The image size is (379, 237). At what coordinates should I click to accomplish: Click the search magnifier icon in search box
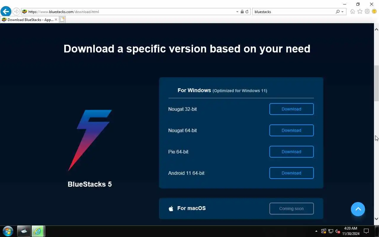pos(338,12)
